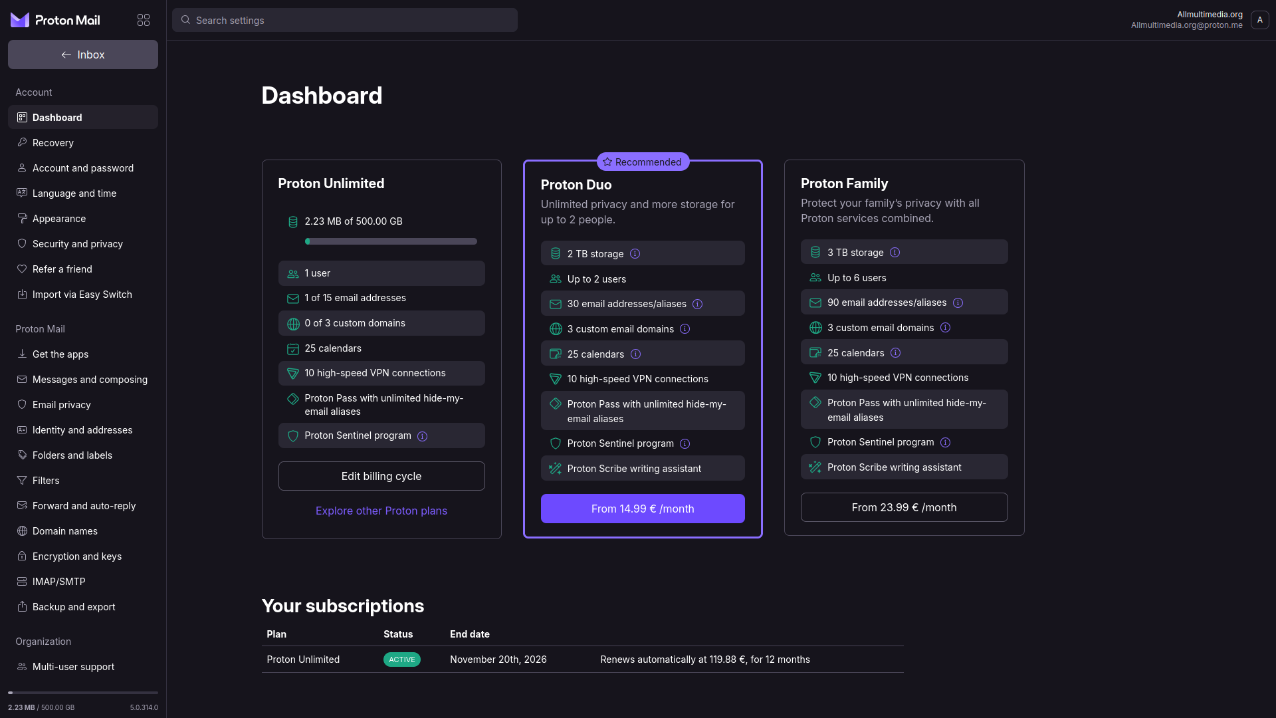This screenshot has width=1276, height=718.
Task: Click info icon next to 3 TB storage
Action: 895,253
